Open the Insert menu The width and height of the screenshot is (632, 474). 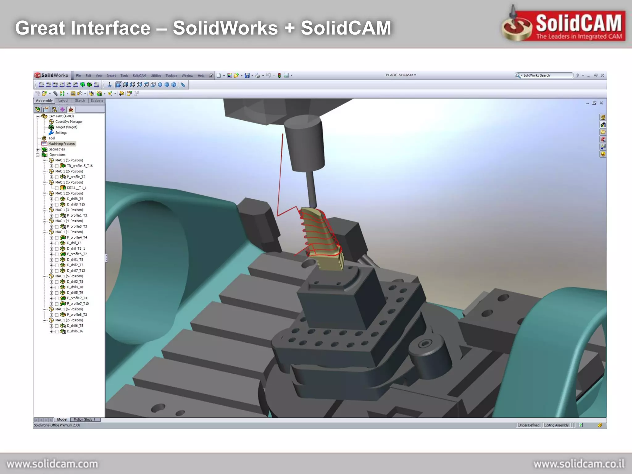[111, 76]
